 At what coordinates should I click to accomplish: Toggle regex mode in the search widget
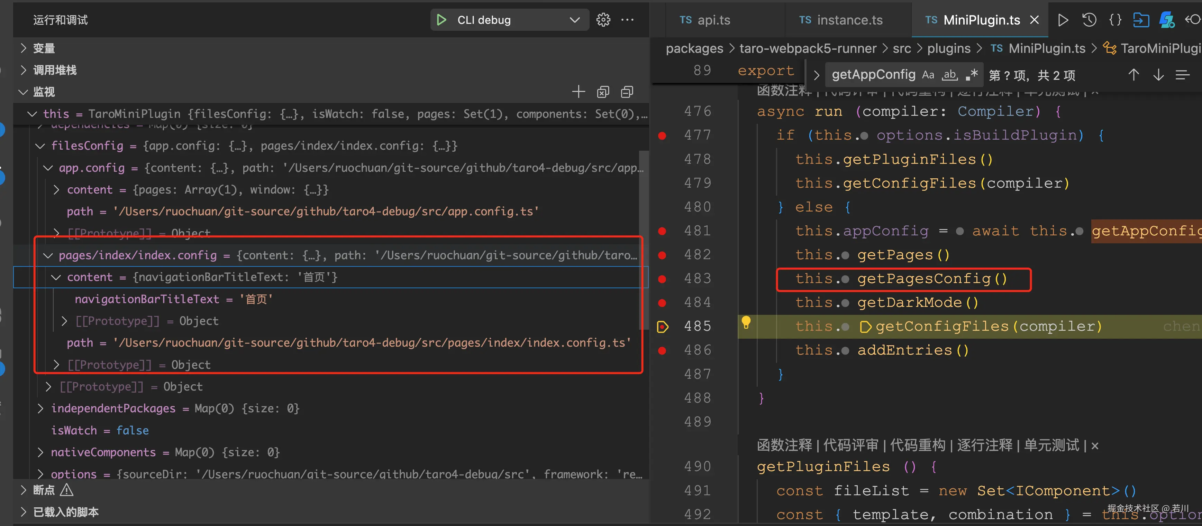tap(972, 75)
